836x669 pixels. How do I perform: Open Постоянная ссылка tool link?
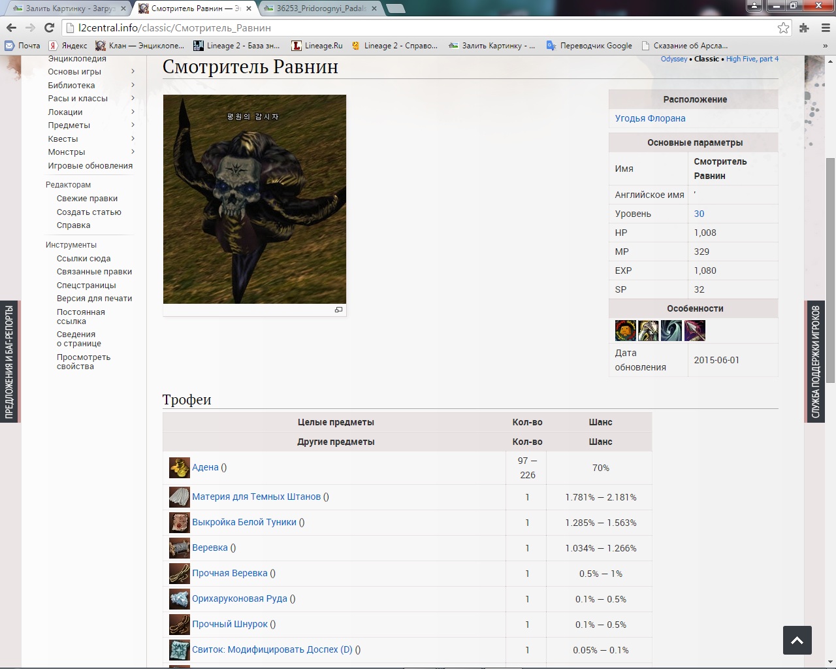click(81, 317)
